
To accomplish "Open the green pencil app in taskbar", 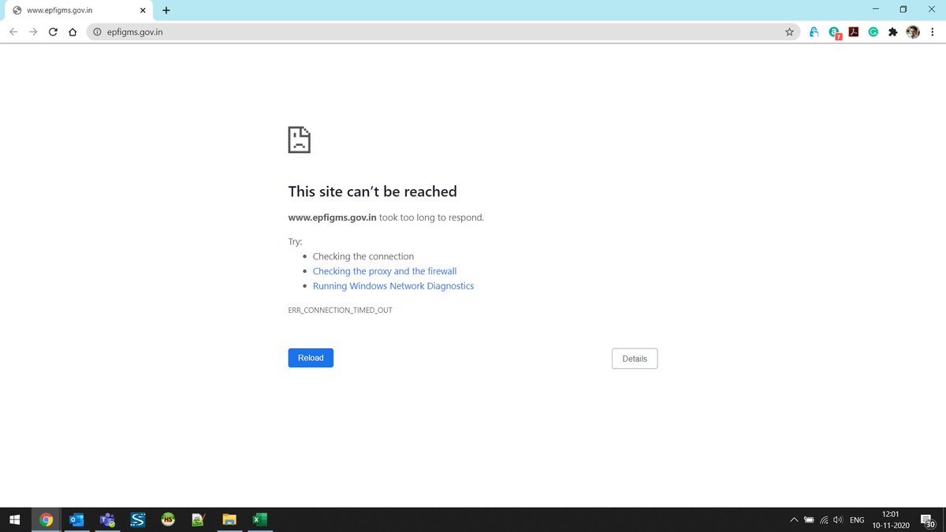I will [x=199, y=519].
